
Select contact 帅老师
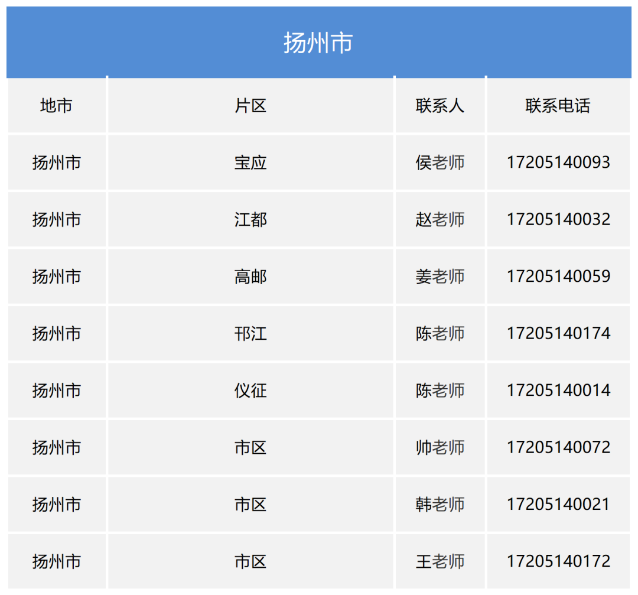(440, 448)
